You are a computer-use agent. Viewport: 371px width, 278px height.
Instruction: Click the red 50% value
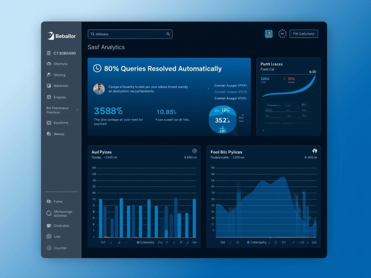coord(291,79)
